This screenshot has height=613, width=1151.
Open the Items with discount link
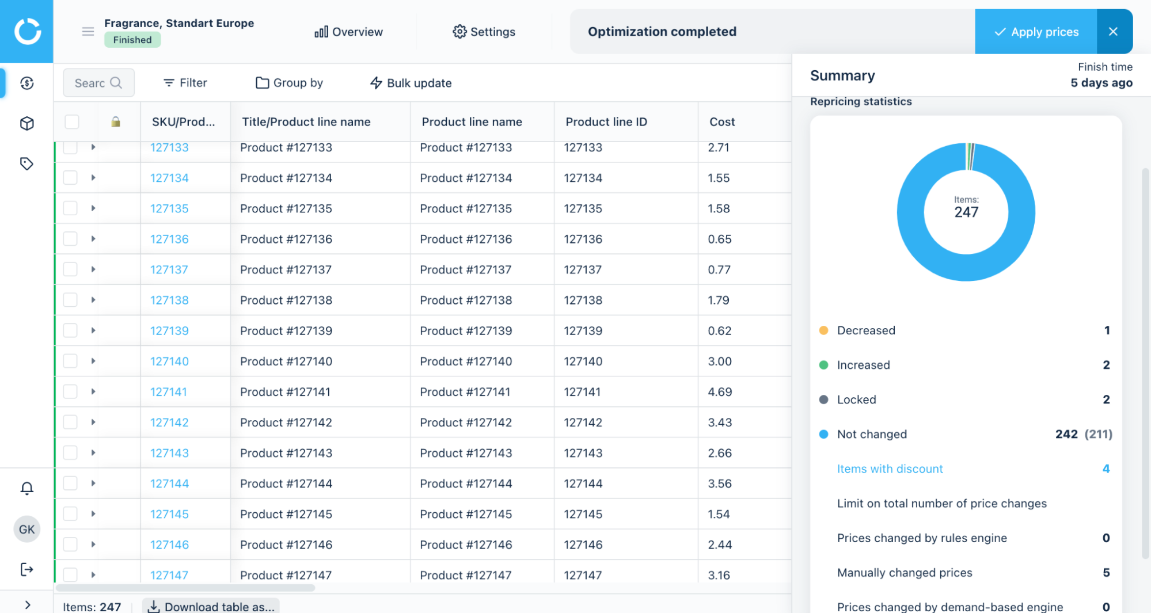(890, 469)
